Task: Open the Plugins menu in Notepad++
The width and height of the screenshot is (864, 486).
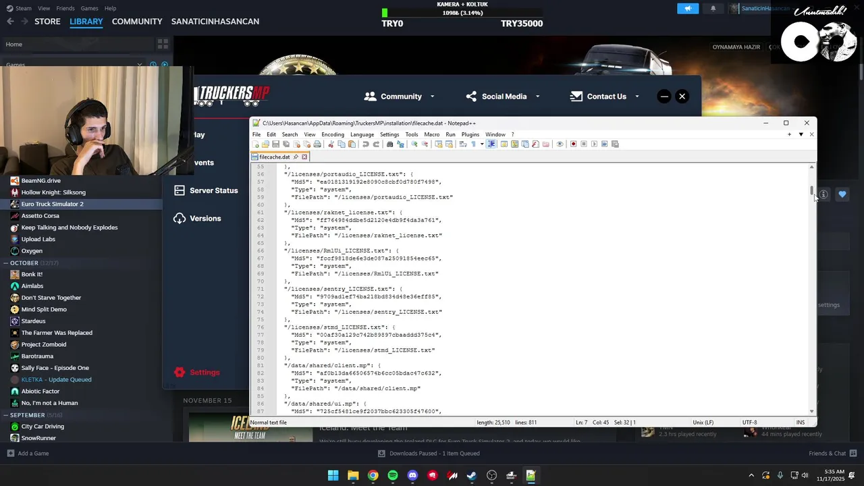Action: coord(470,134)
